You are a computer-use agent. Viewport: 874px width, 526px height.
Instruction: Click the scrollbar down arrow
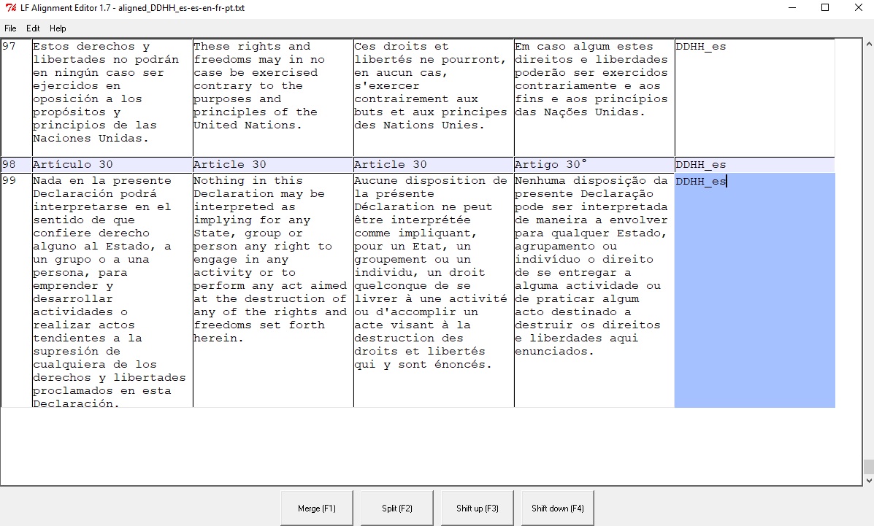coord(868,481)
